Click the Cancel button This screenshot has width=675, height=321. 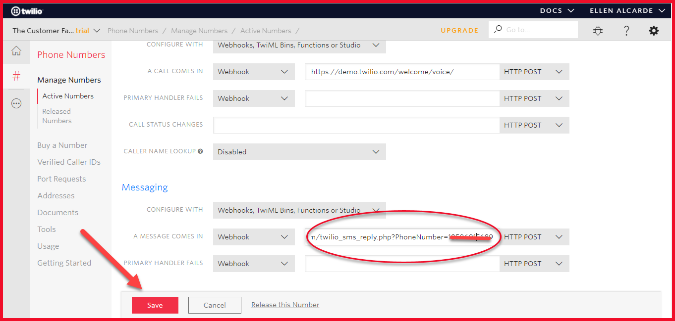click(x=215, y=305)
